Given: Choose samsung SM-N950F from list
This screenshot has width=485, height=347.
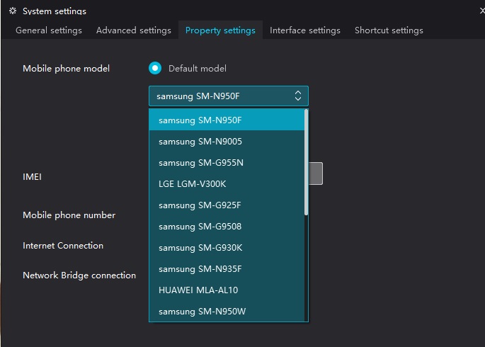Looking at the screenshot, I should pos(227,120).
